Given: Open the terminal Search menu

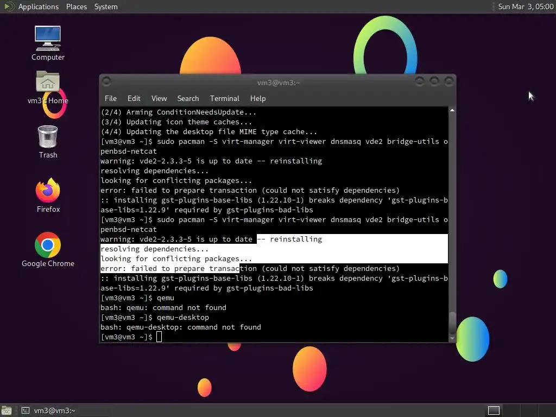Looking at the screenshot, I should tap(188, 99).
